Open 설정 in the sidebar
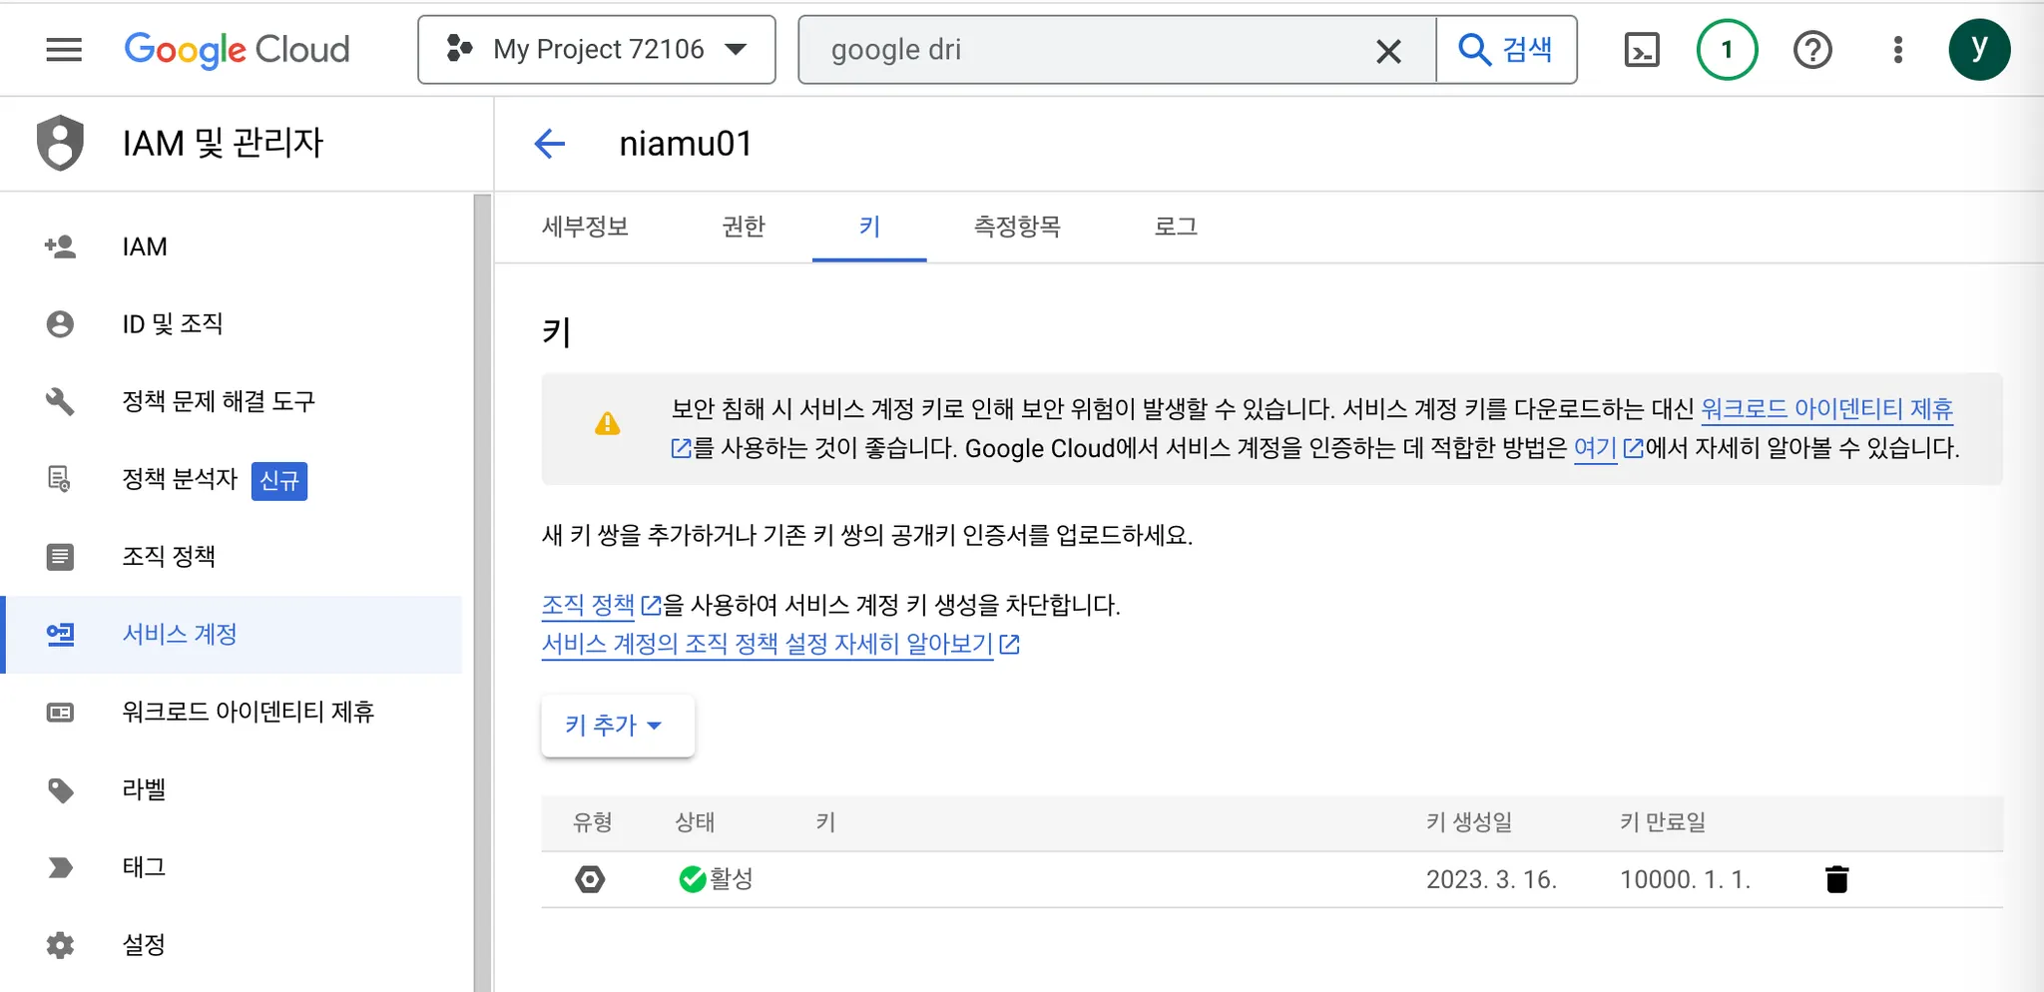Image resolution: width=2044 pixels, height=992 pixels. [x=232, y=945]
